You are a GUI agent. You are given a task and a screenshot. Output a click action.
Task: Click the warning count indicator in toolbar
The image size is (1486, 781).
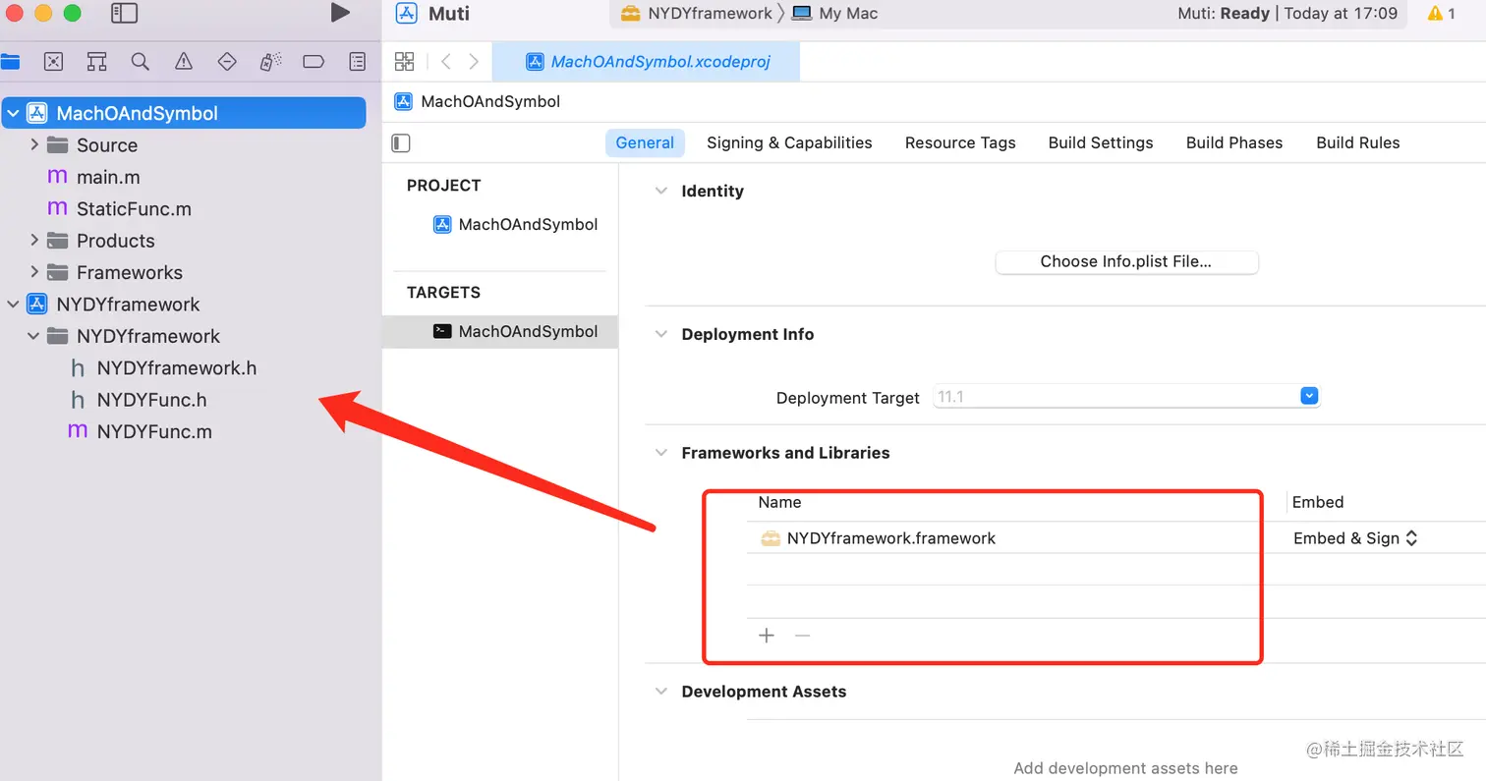pos(1442,14)
